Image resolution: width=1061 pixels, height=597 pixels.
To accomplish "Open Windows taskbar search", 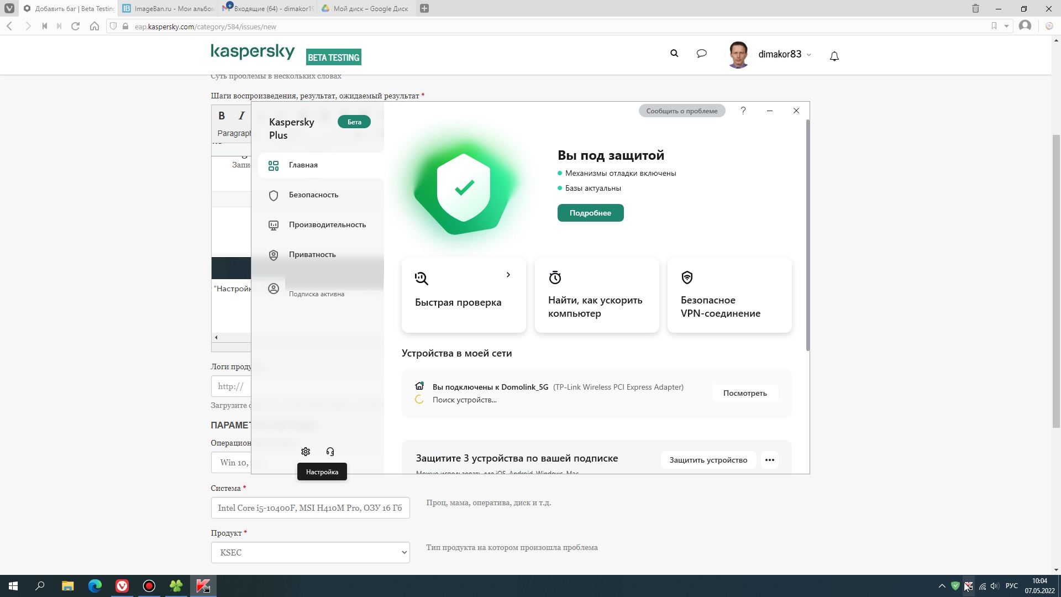I will (40, 586).
